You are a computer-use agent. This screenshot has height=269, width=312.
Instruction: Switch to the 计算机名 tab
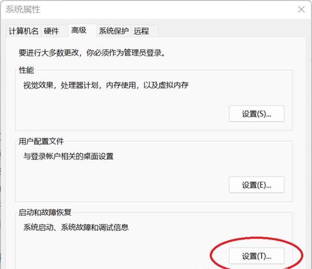click(x=23, y=31)
